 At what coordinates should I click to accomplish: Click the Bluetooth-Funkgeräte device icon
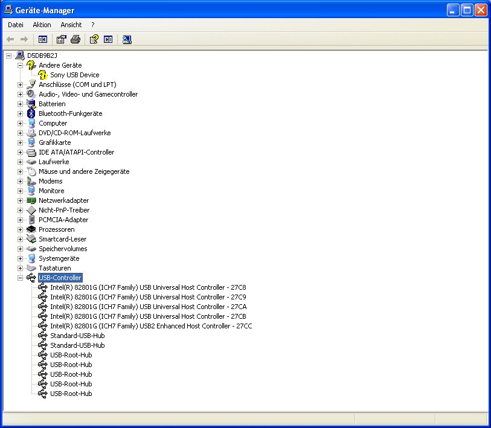31,113
